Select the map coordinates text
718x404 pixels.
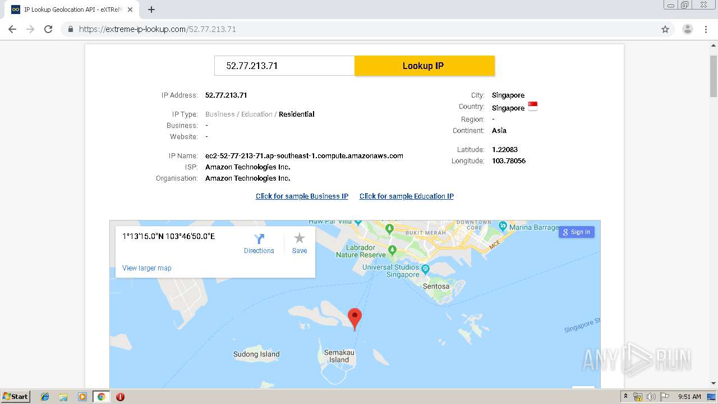[x=168, y=236]
